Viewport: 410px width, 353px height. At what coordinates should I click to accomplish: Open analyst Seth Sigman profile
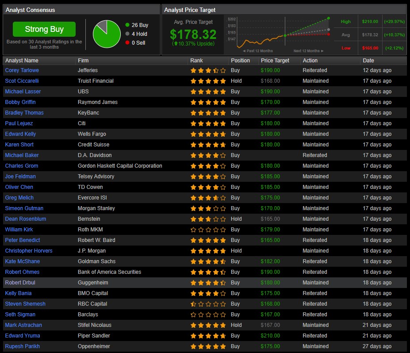[x=20, y=315]
